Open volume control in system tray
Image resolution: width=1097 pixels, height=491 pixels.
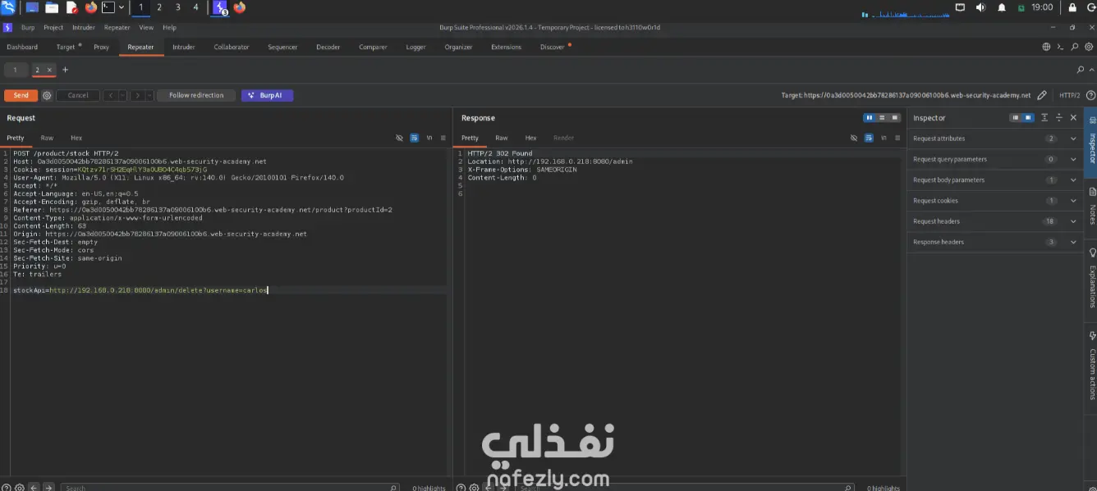980,7
